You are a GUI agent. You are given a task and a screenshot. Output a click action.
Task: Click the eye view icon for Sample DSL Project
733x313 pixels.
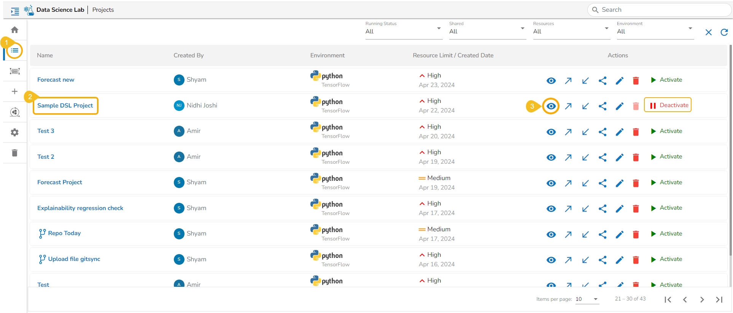coord(551,106)
